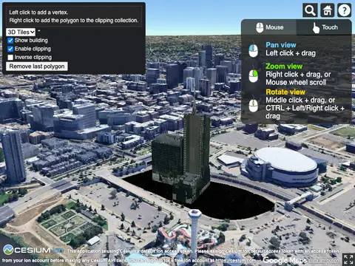Click the 'Left click + drag' text
This screenshot has width=355, height=266.
pyautogui.click(x=291, y=53)
